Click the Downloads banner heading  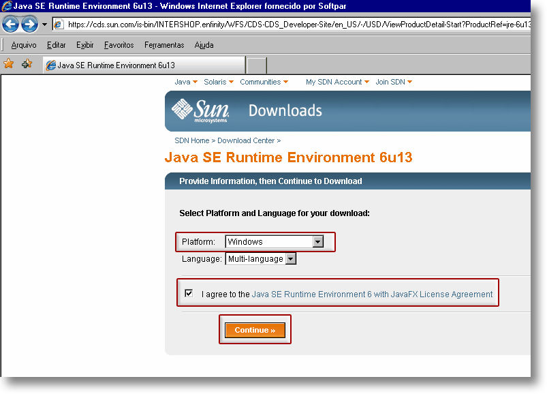coord(285,110)
